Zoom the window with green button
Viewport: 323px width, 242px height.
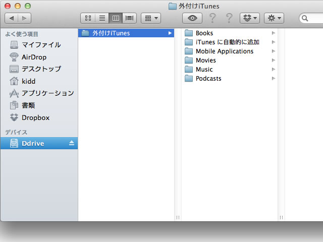[x=28, y=6]
